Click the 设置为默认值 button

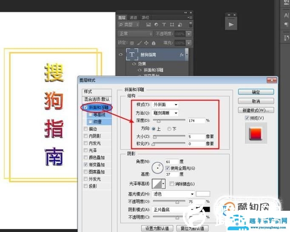point(157,229)
